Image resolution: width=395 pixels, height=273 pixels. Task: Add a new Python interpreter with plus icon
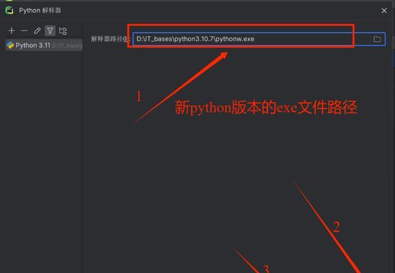[x=12, y=31]
